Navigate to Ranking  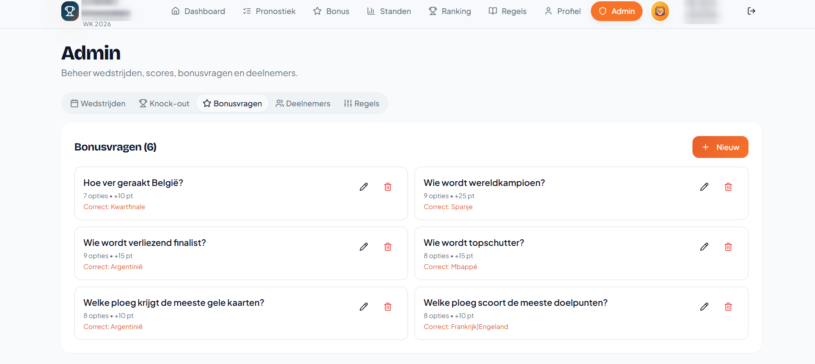pos(450,11)
